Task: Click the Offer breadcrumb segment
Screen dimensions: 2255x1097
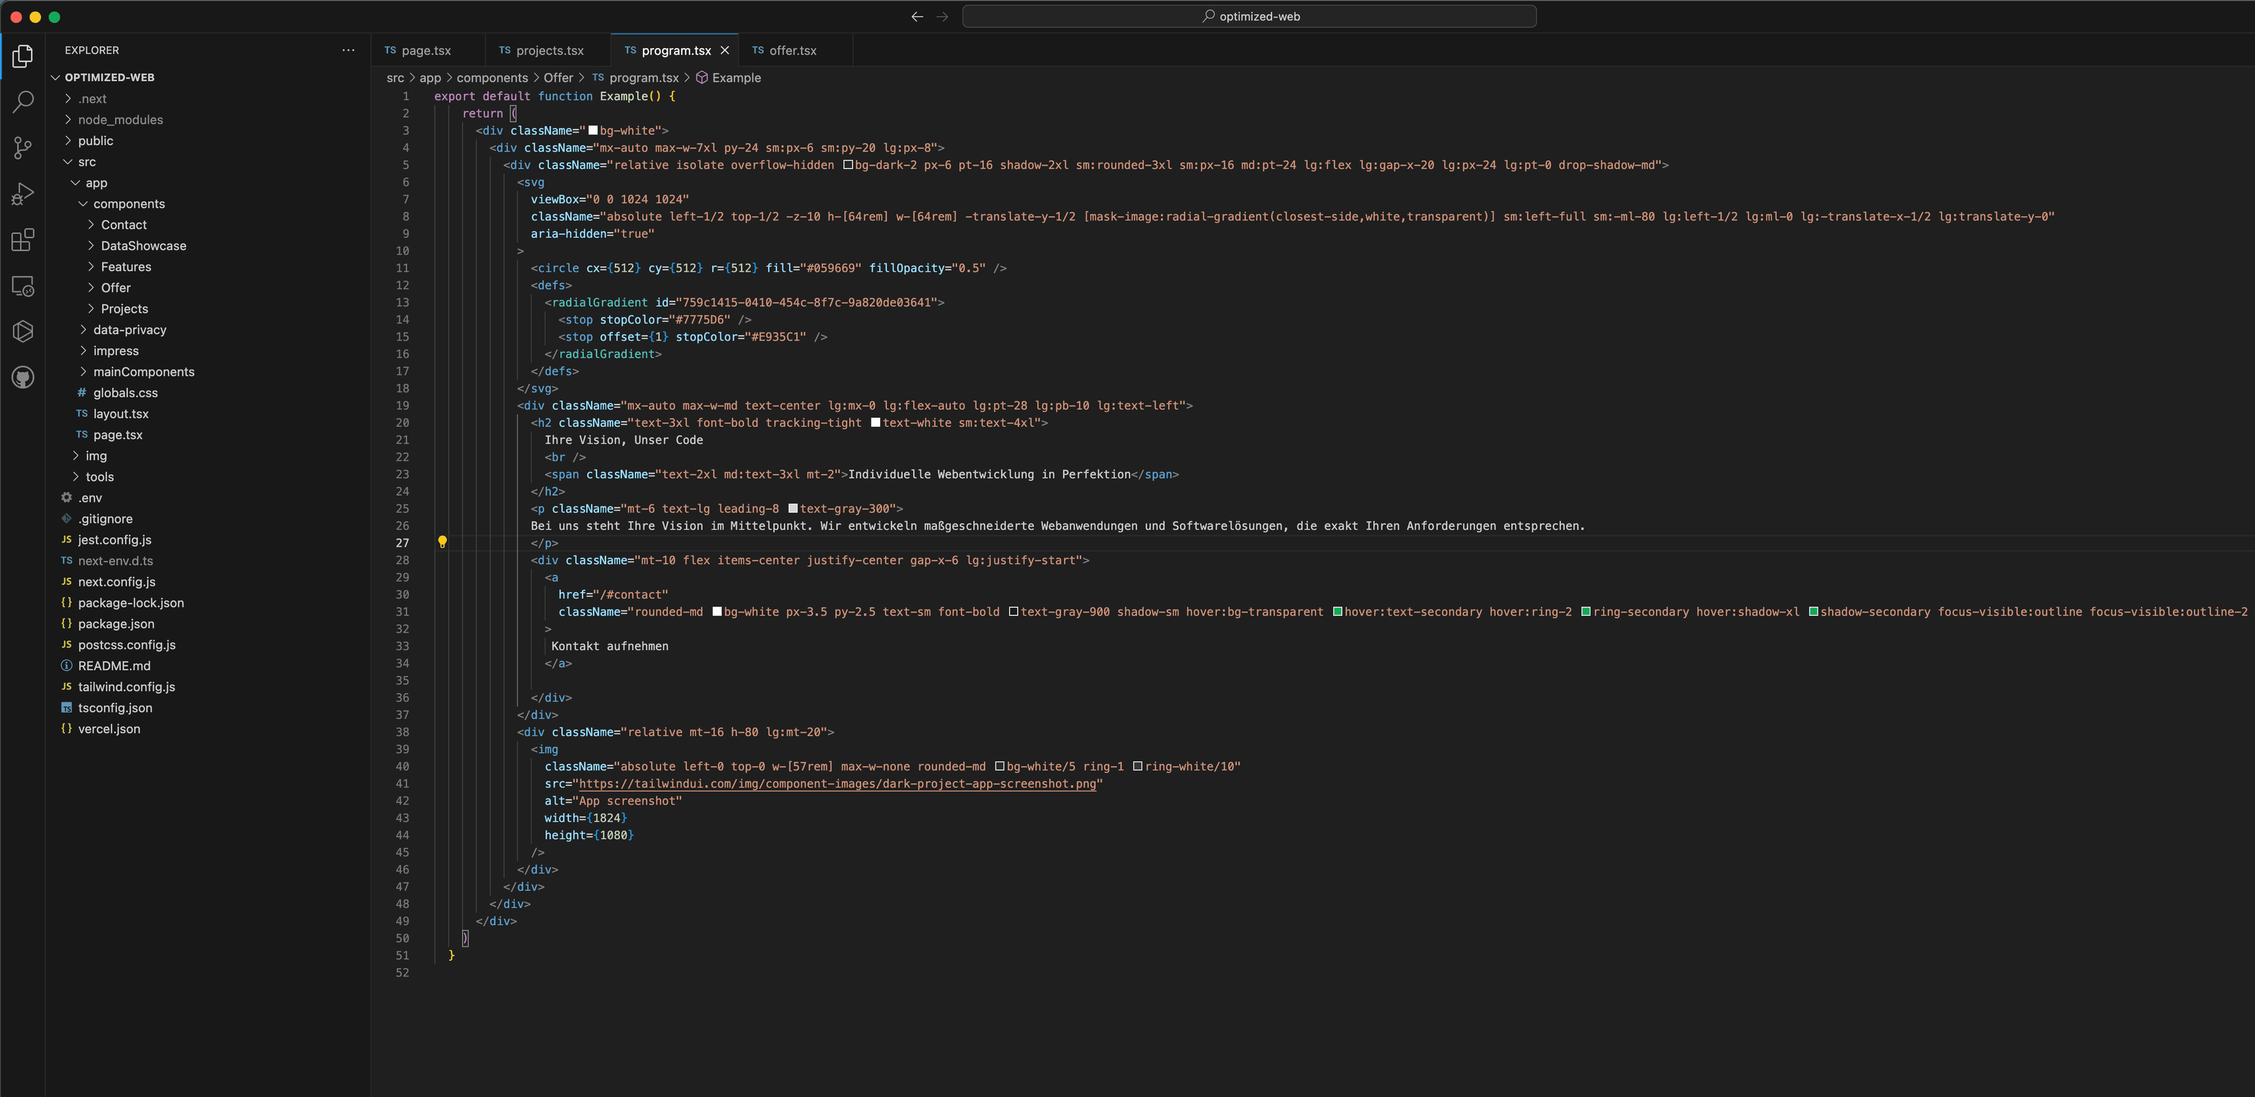Action: pos(558,78)
